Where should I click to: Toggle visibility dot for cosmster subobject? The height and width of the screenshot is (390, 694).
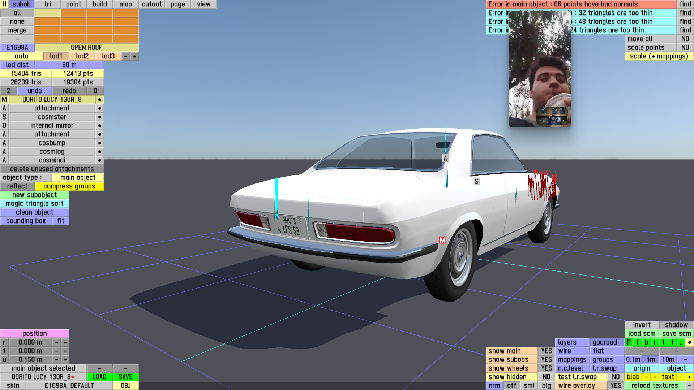pyautogui.click(x=99, y=117)
